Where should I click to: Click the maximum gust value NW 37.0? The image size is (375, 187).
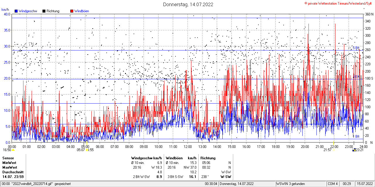click(x=190, y=167)
